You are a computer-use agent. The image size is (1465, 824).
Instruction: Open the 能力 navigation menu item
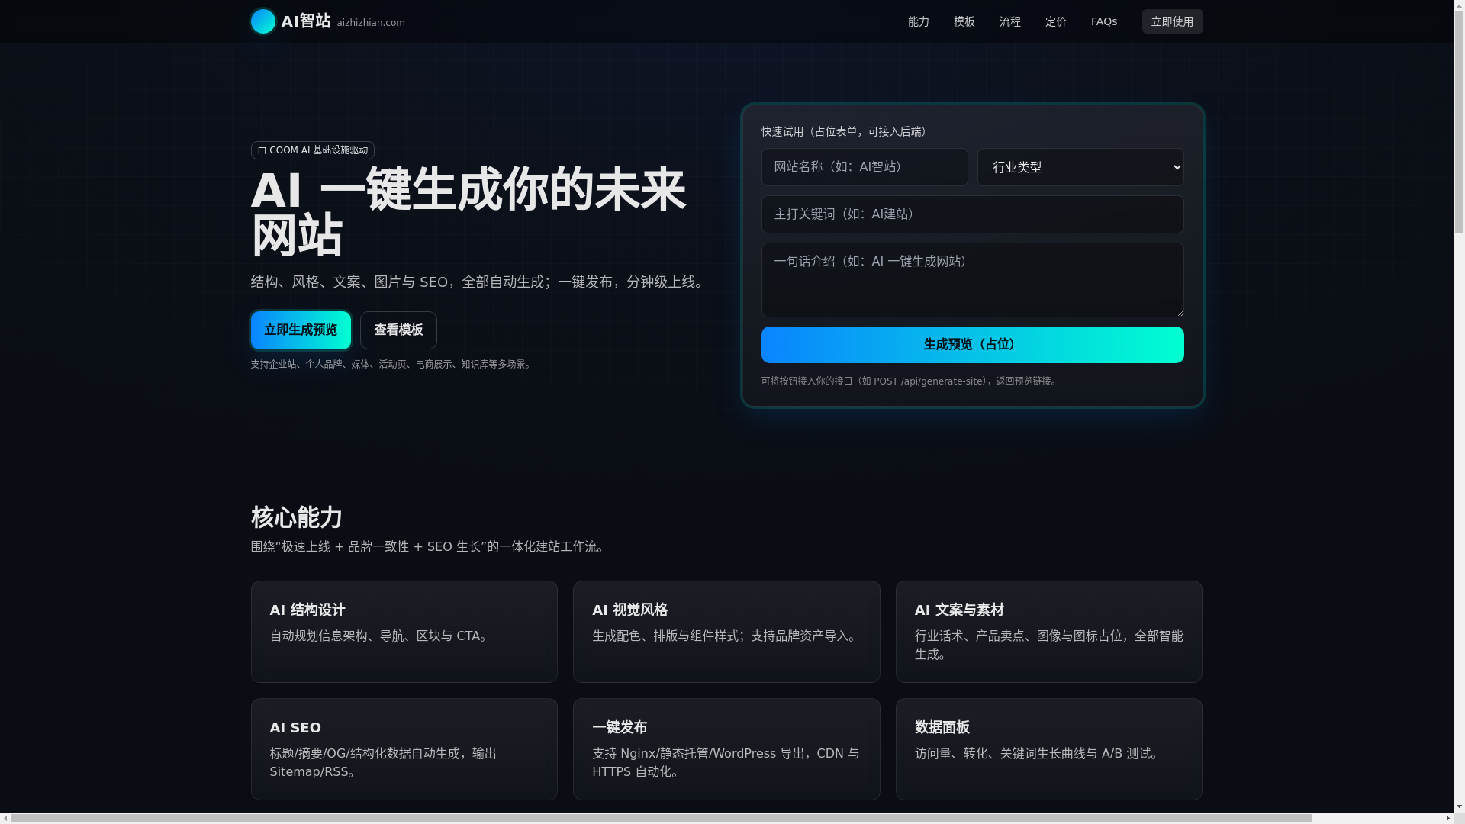[x=918, y=21]
